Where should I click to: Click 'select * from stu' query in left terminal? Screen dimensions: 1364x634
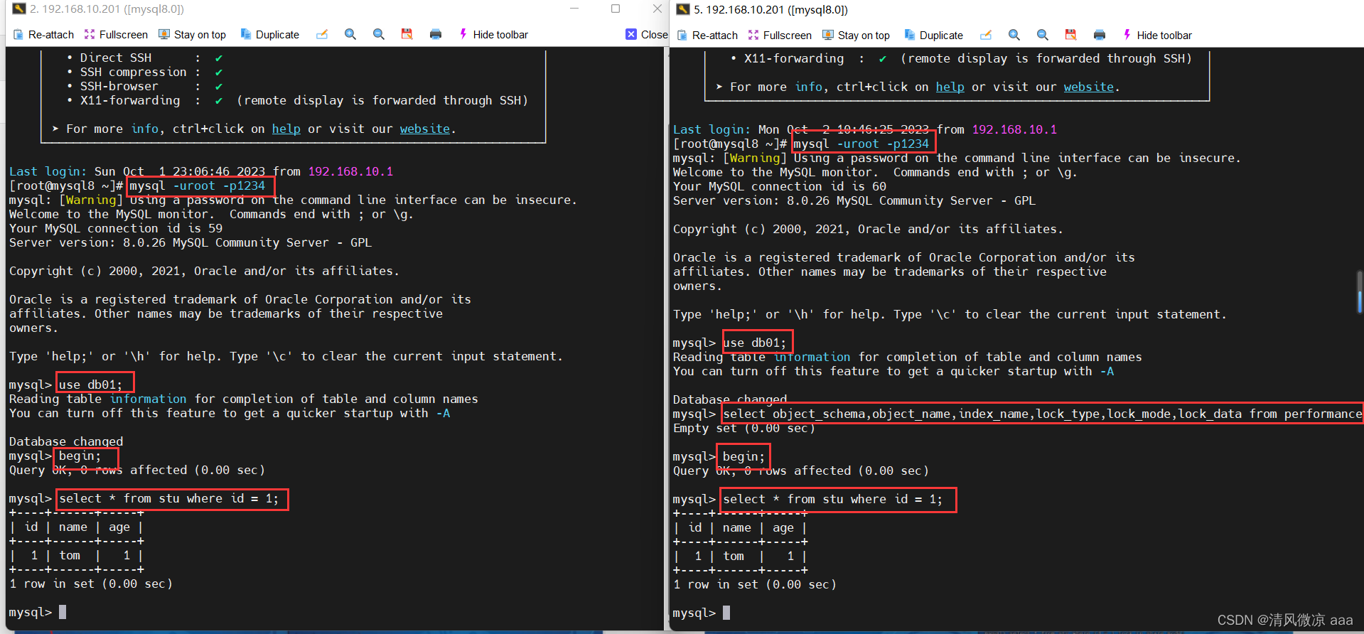(x=169, y=498)
